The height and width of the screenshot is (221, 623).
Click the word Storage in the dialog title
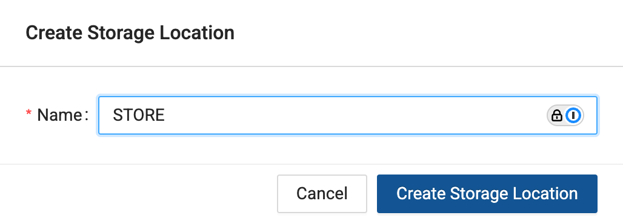coord(121,34)
